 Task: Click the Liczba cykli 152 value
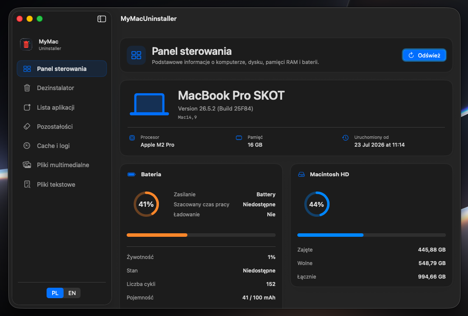[x=271, y=284]
